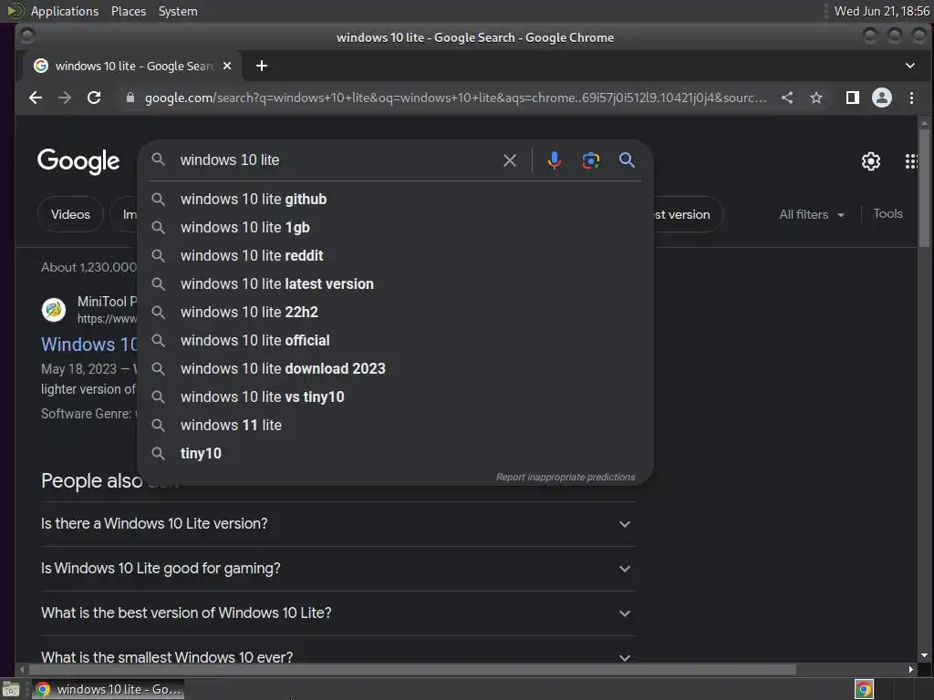934x700 pixels.
Task: Pick suggestion 'windows 10 lite download 2023'
Action: click(396, 369)
